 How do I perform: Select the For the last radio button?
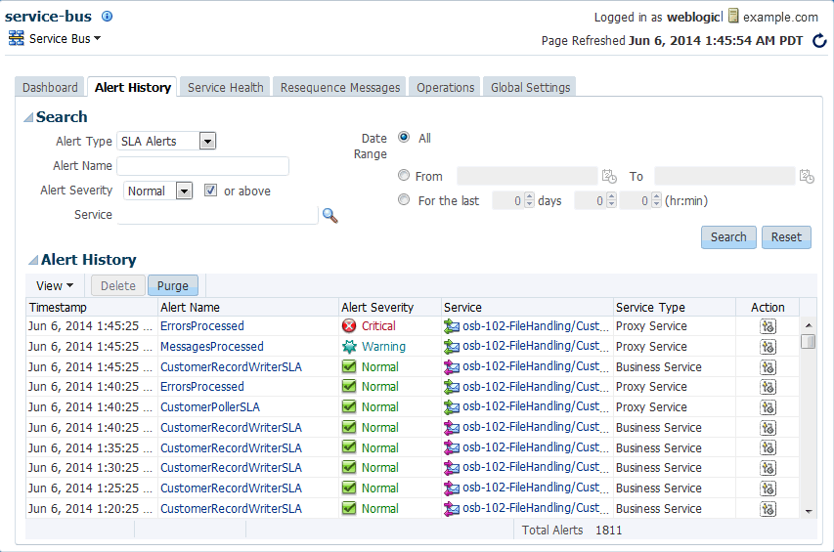coord(404,199)
